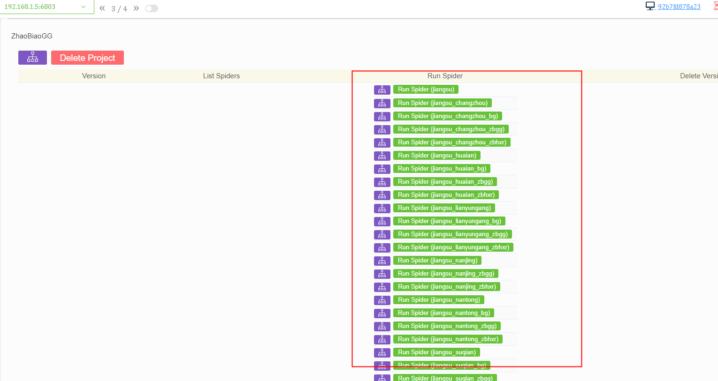This screenshot has width=718, height=381.
Task: Click the multinode icon for jiangsu_huaian_zbhxr
Action: [382, 195]
